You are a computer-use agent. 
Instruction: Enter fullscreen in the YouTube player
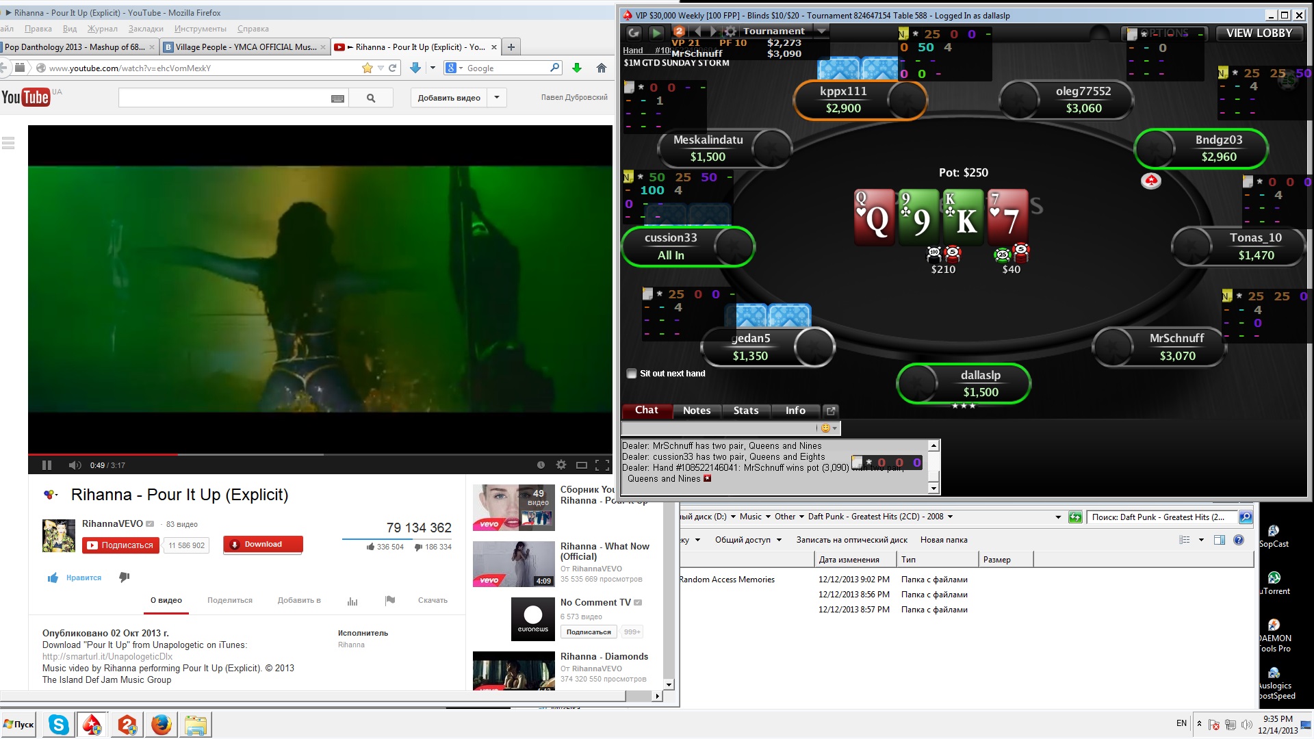coord(602,465)
